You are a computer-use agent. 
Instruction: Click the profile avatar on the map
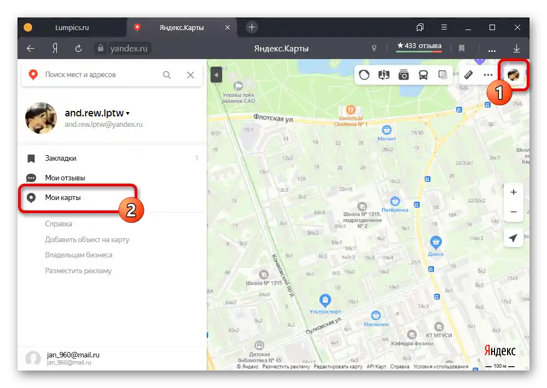point(514,75)
